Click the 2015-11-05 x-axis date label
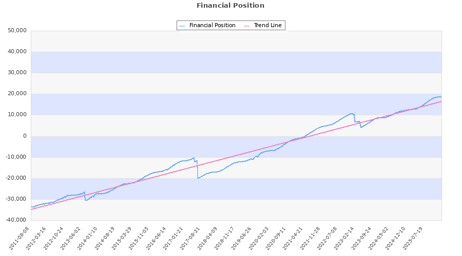 (140, 237)
